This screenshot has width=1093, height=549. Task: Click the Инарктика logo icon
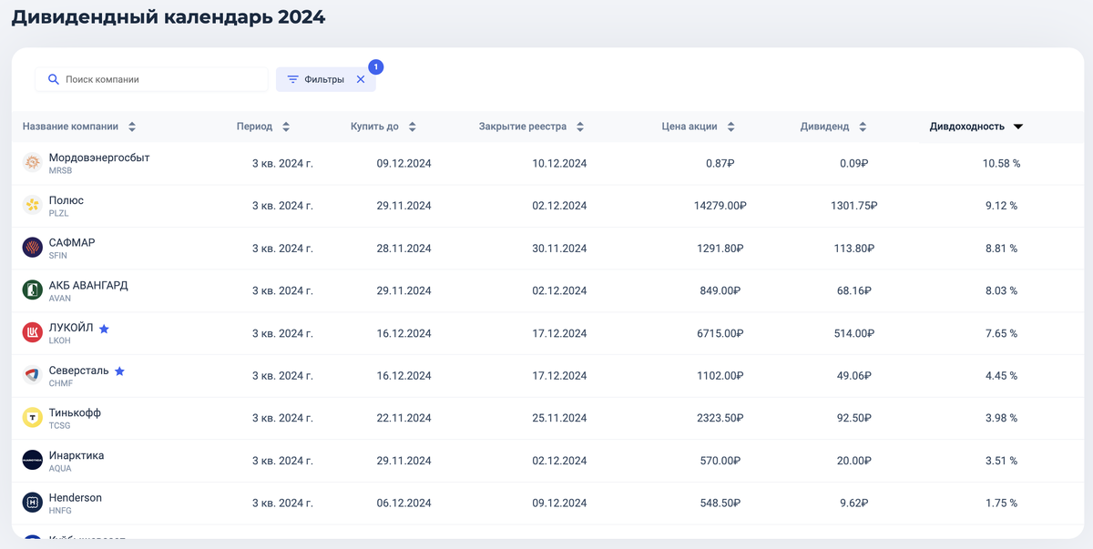[33, 461]
